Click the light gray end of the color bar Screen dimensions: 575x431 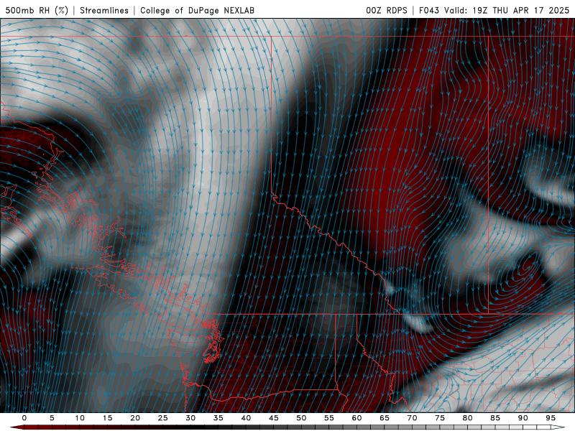point(558,427)
